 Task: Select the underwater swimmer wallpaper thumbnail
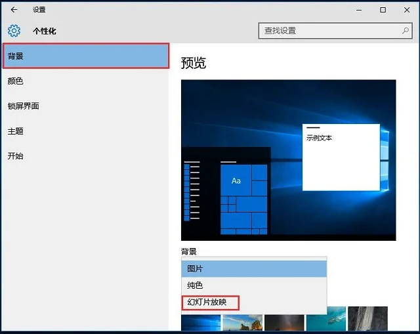326,319
